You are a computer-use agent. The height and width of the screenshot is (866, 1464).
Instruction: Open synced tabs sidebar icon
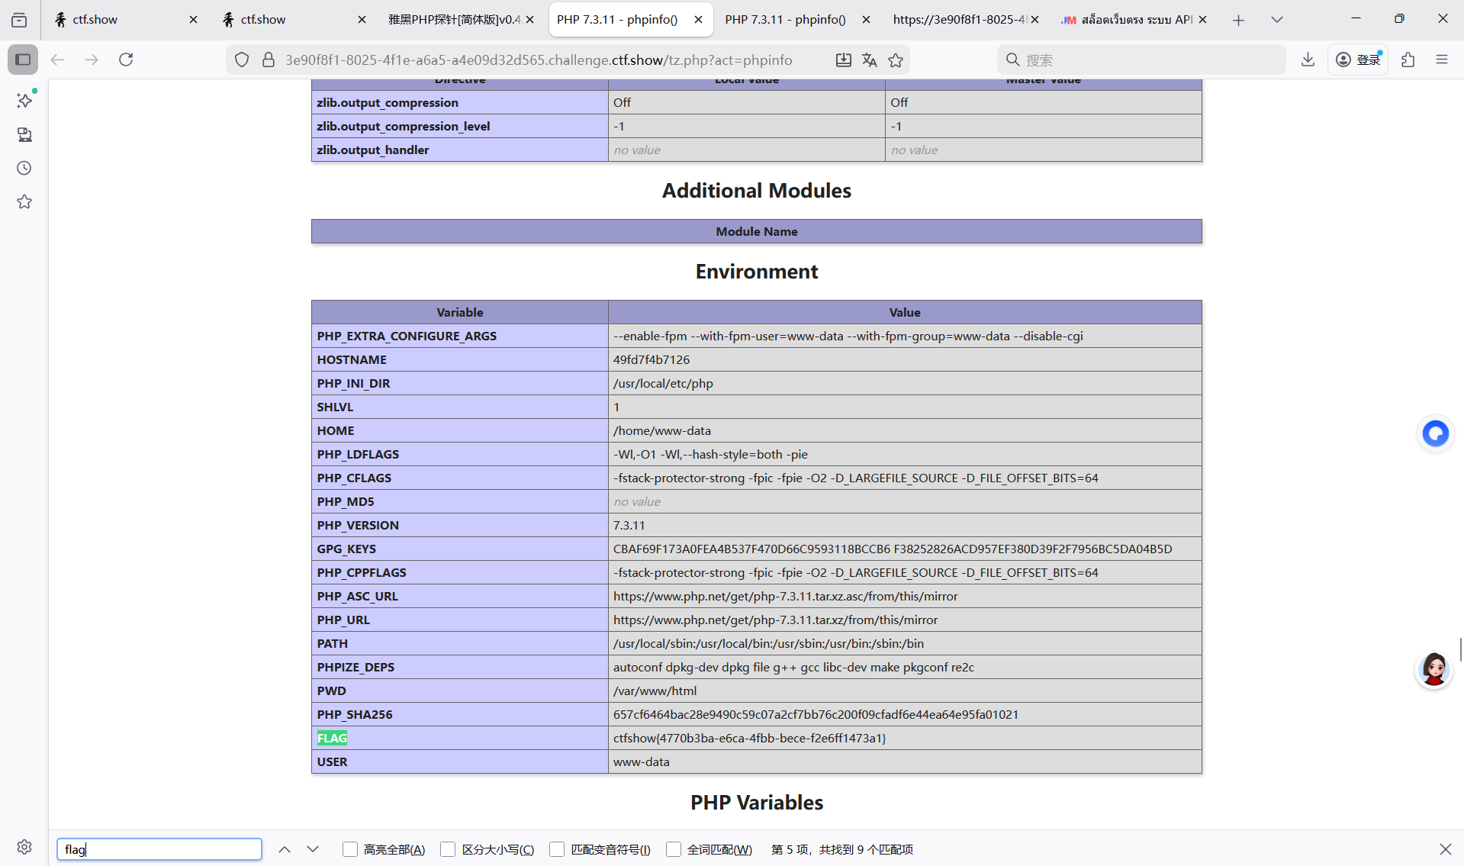click(24, 134)
